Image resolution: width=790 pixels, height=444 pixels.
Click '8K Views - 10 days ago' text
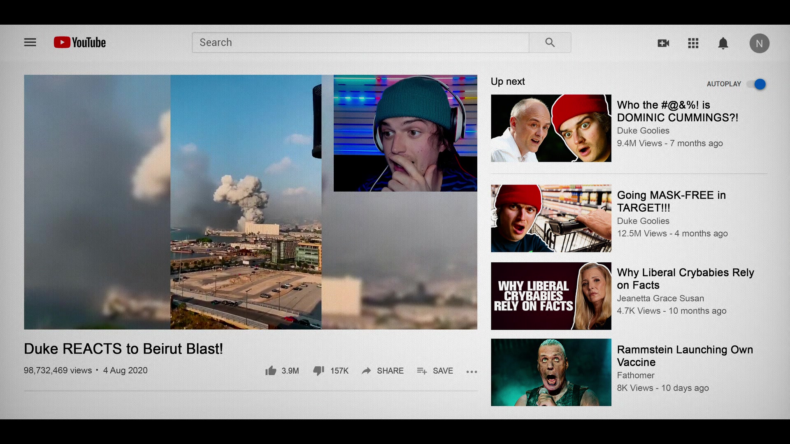coord(663,388)
